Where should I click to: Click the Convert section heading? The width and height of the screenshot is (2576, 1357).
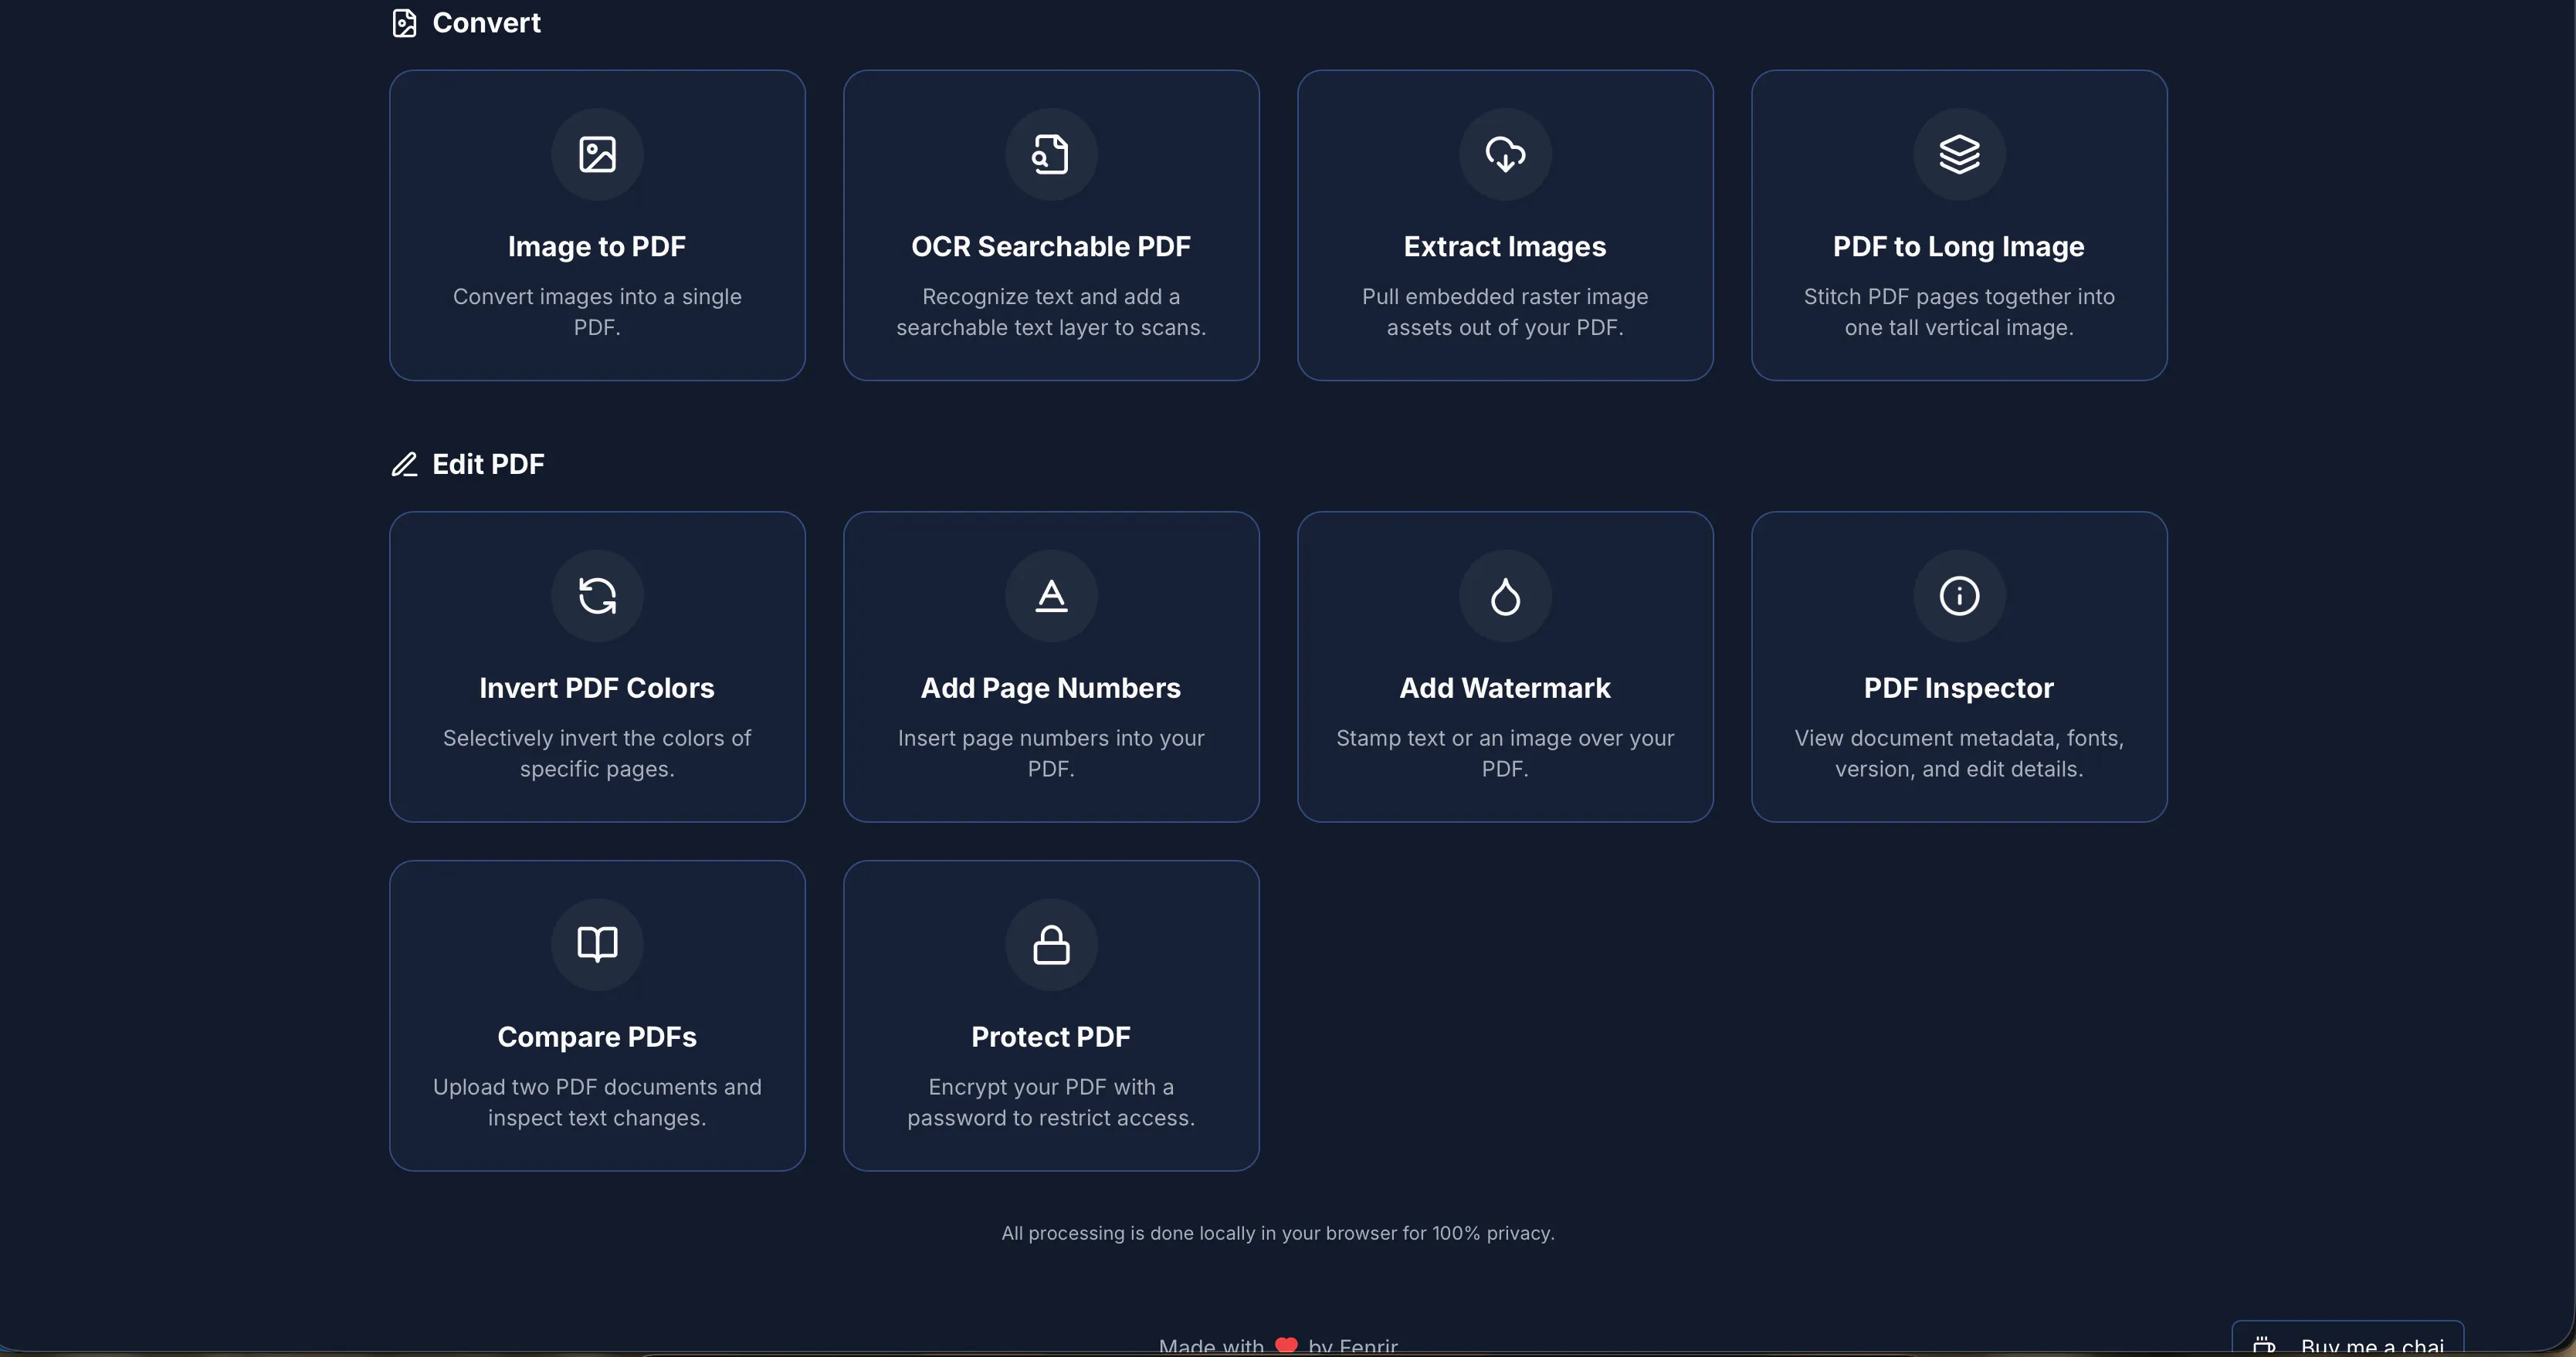tap(486, 23)
